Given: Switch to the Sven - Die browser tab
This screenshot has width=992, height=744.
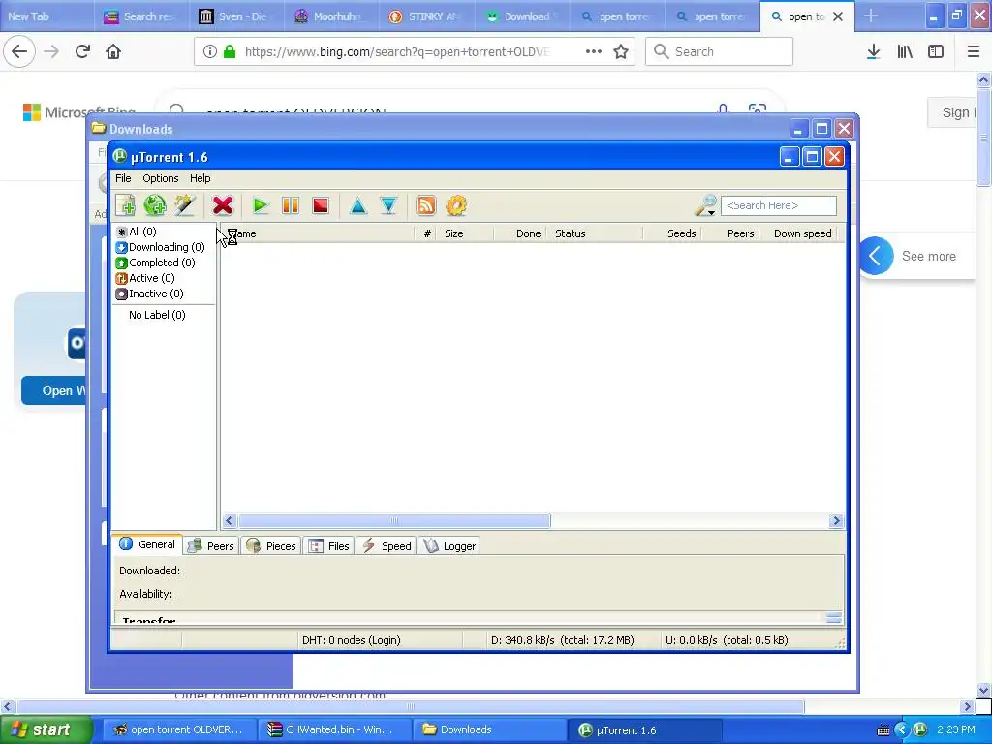Looking at the screenshot, I should (237, 16).
